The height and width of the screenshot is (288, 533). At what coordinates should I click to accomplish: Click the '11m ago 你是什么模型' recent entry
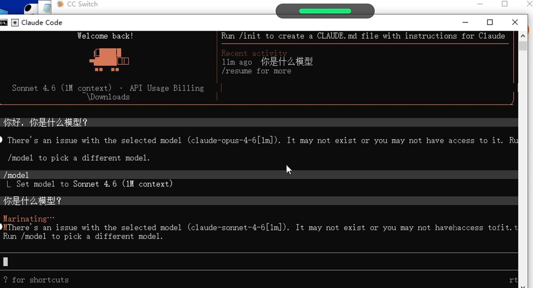(267, 62)
